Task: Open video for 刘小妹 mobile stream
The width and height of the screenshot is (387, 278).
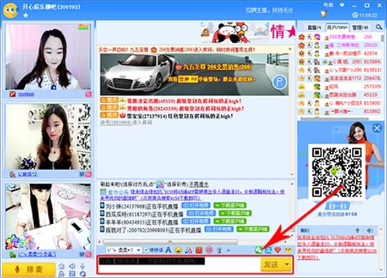Action: pos(195,205)
